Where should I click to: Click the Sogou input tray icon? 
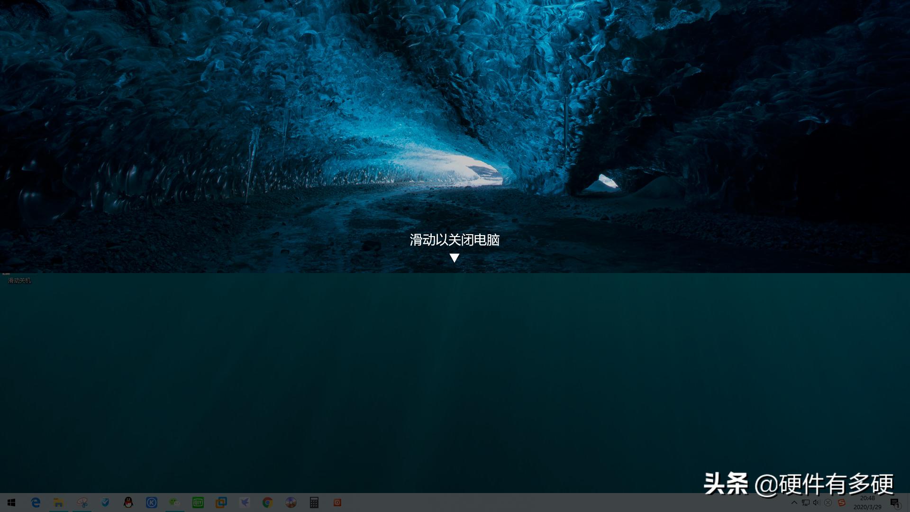pos(841,503)
